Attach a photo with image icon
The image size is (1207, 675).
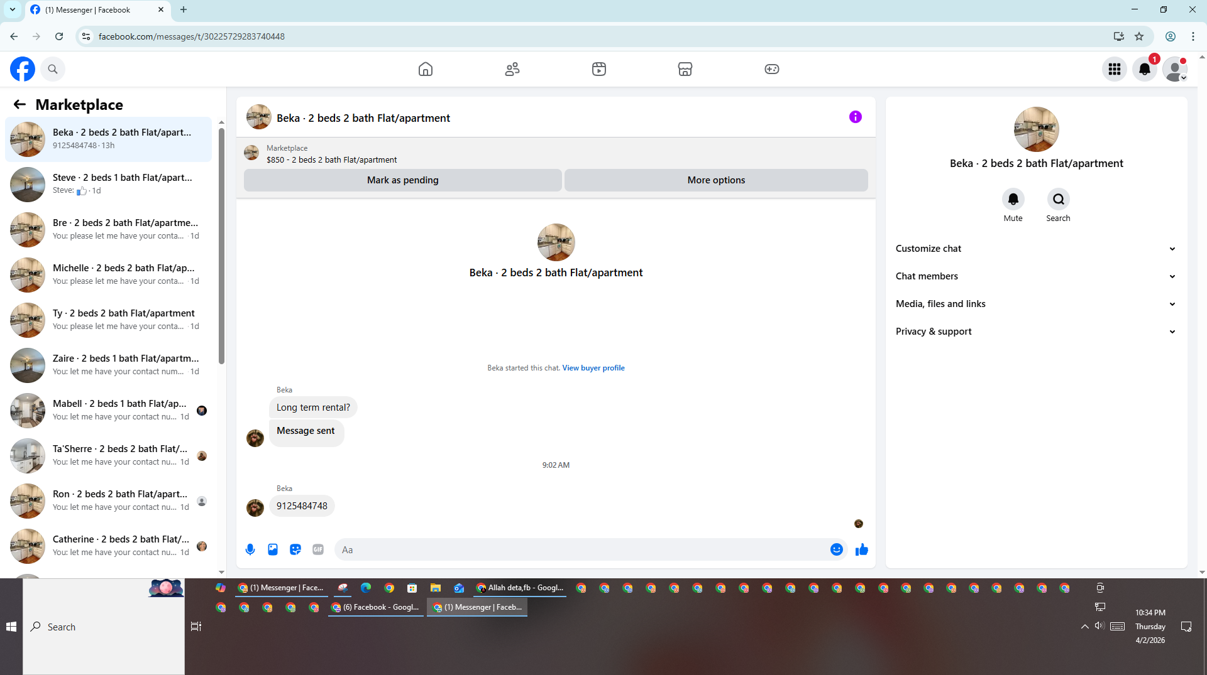pyautogui.click(x=273, y=549)
